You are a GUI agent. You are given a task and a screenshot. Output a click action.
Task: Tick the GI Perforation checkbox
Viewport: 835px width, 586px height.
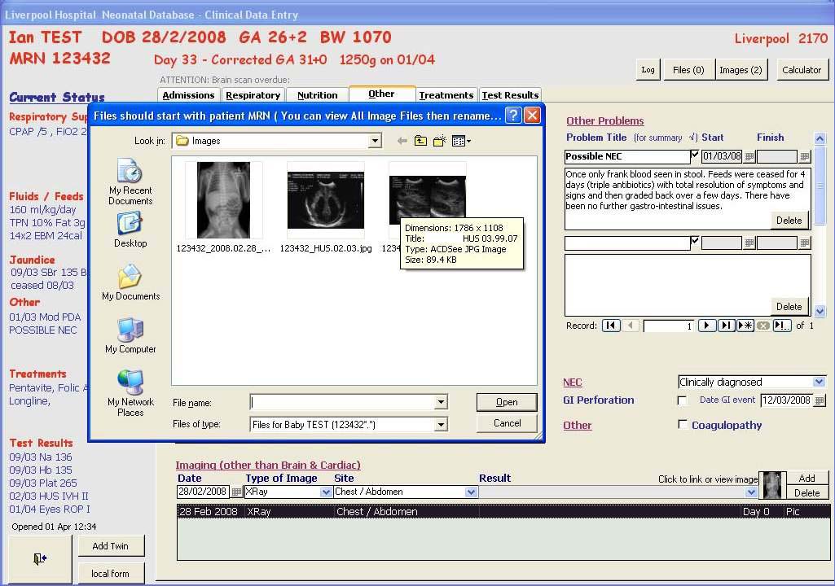683,400
